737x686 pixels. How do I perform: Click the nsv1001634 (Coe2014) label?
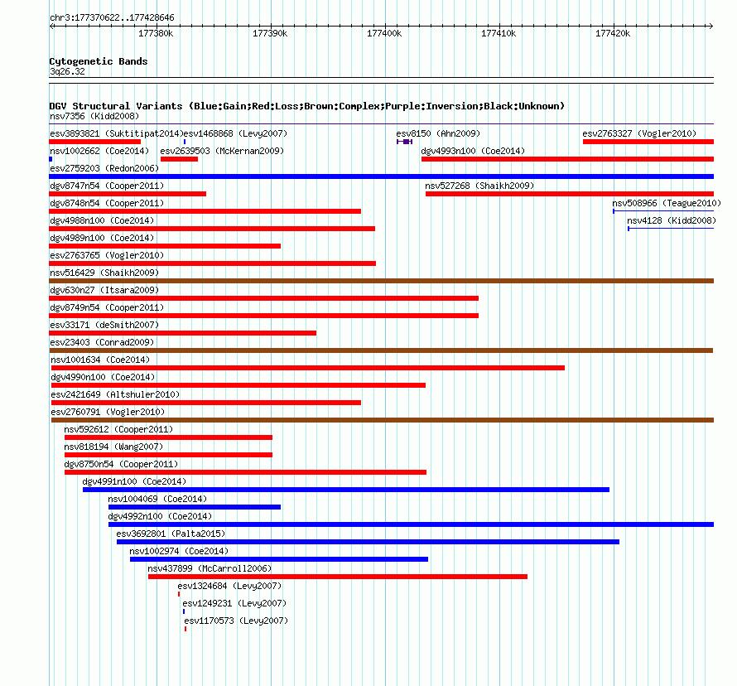coord(100,360)
